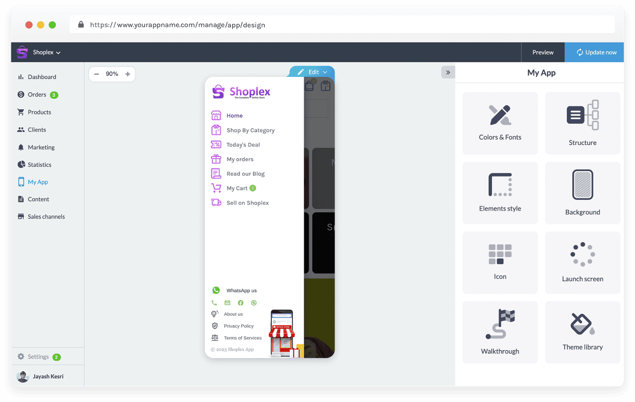Viewport: 635px width, 402px height.
Task: Open the Walkthrough editor
Action: click(500, 332)
